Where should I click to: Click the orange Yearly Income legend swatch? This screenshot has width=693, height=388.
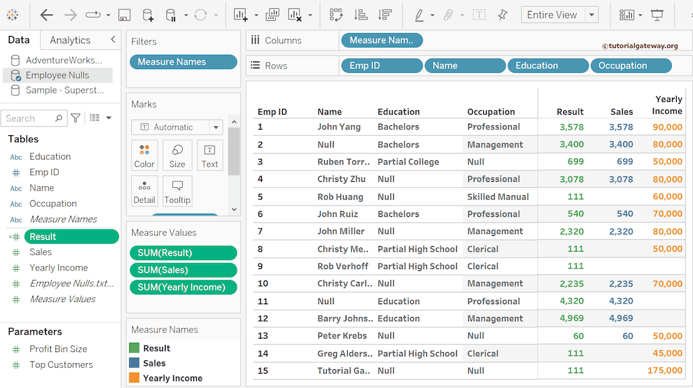tap(134, 378)
